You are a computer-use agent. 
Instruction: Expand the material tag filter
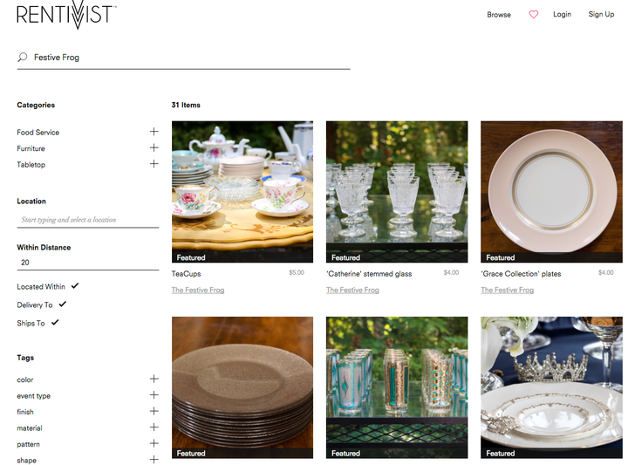pos(154,427)
